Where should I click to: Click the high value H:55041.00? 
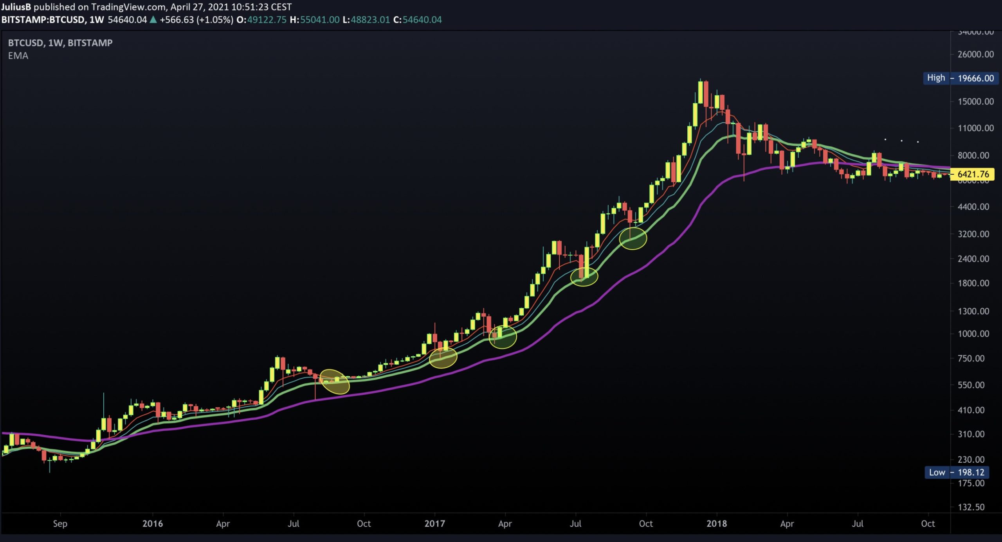[315, 20]
